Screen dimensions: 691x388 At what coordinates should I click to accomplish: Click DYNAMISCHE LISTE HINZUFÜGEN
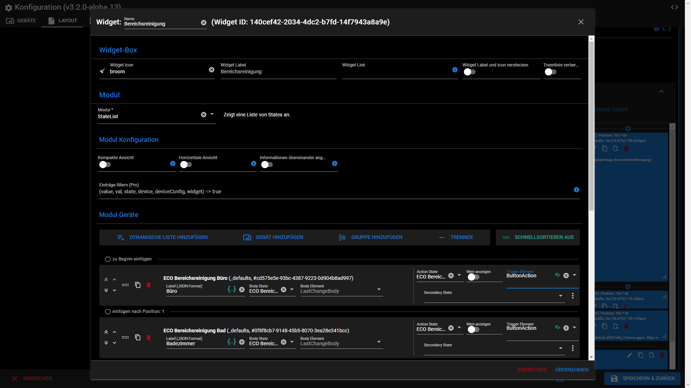pos(162,237)
